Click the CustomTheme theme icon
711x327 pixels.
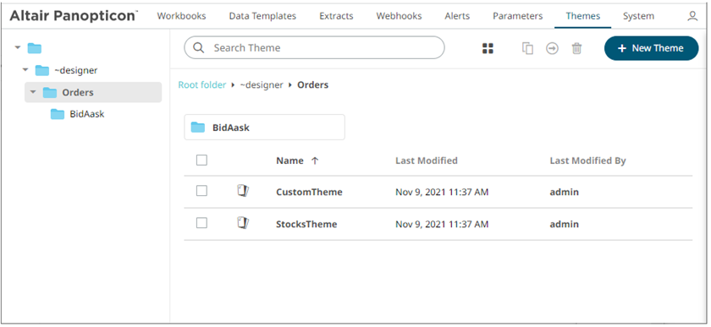coord(244,191)
